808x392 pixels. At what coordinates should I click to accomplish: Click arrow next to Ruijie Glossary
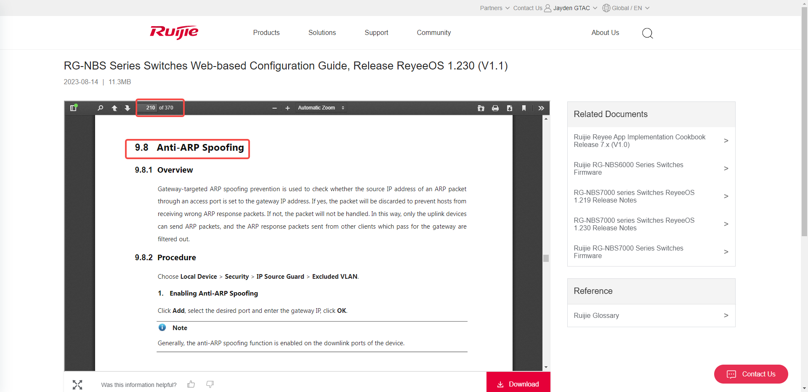(726, 315)
